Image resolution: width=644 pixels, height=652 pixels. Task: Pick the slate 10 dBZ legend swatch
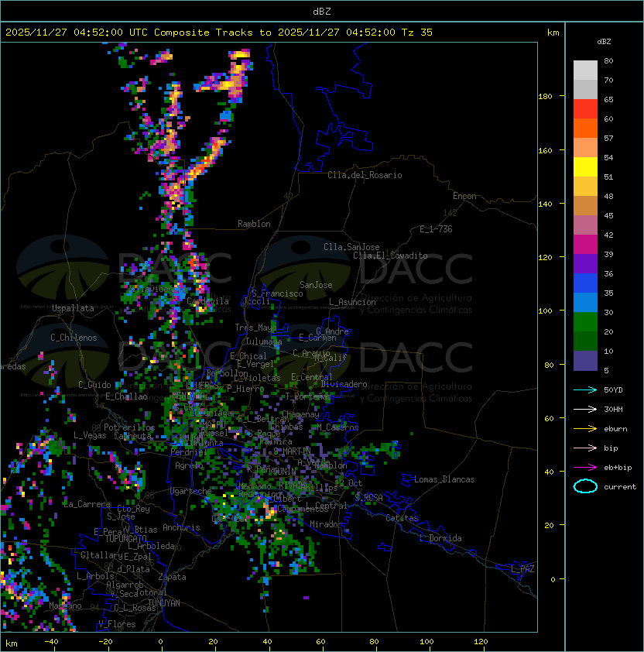click(x=585, y=361)
